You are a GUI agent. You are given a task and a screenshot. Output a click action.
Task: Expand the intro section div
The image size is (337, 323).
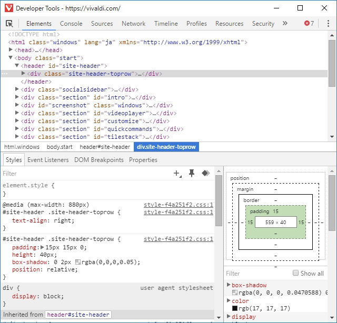tap(17, 97)
